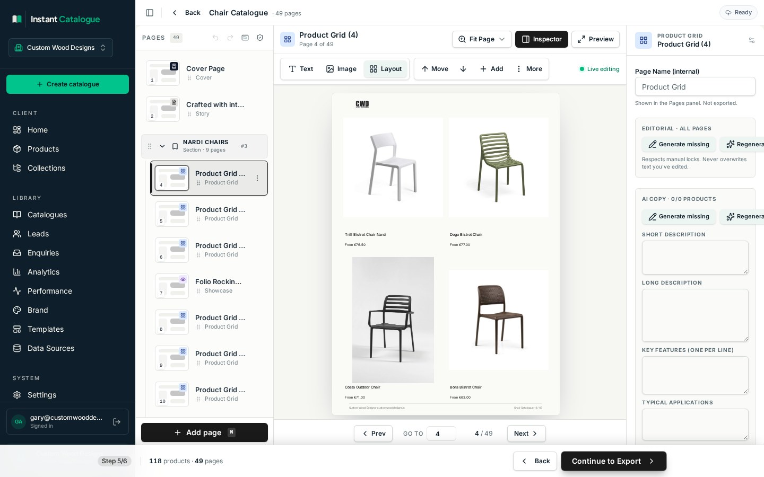764x477 pixels.
Task: Open the three-dot menu on Product Grid page 4
Action: pyautogui.click(x=257, y=178)
